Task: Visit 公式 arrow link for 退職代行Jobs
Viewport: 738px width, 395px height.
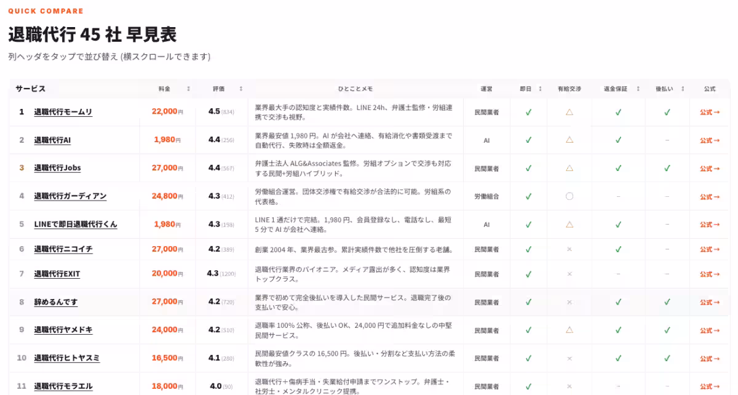Action: (710, 169)
